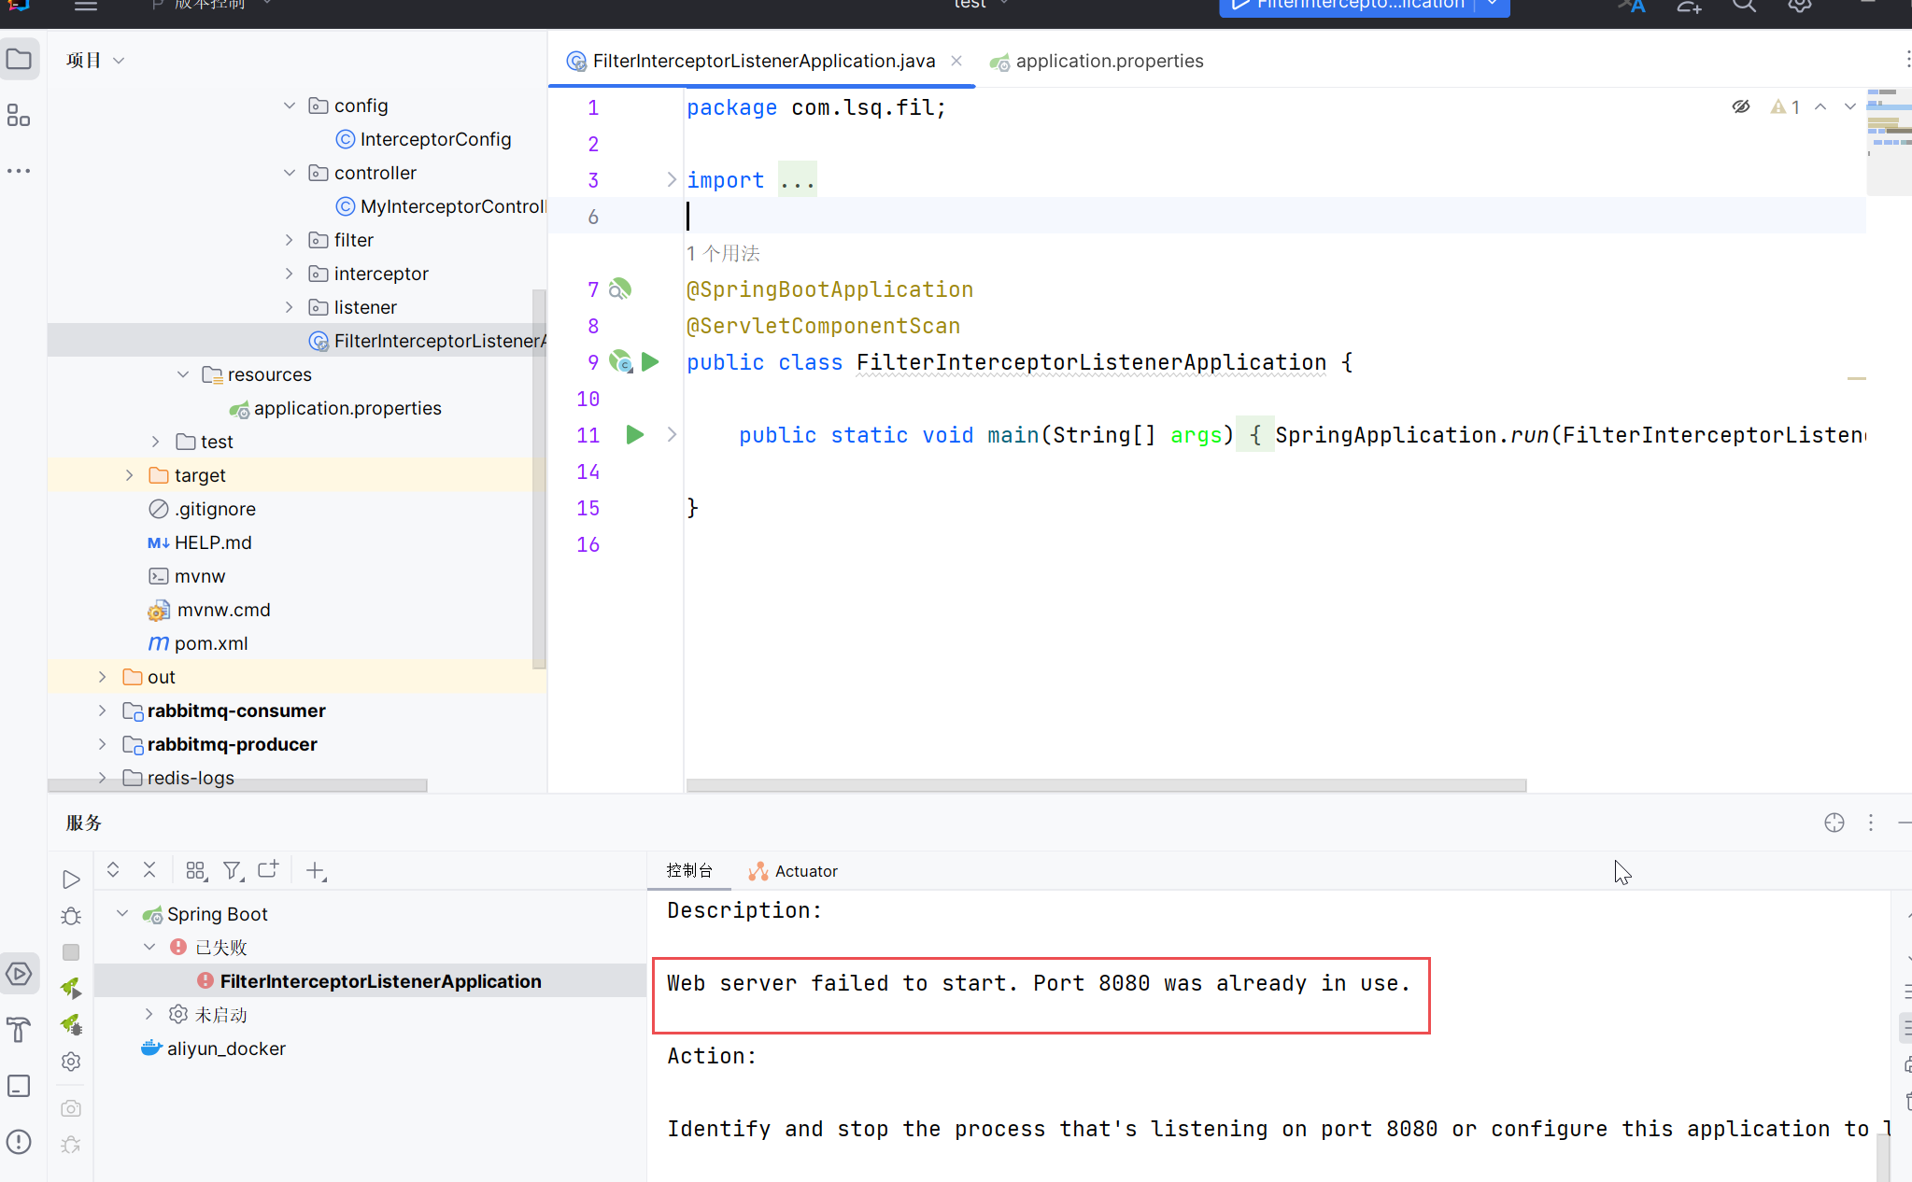
Task: Click the project tree vertical scrollbar
Action: pos(539,478)
